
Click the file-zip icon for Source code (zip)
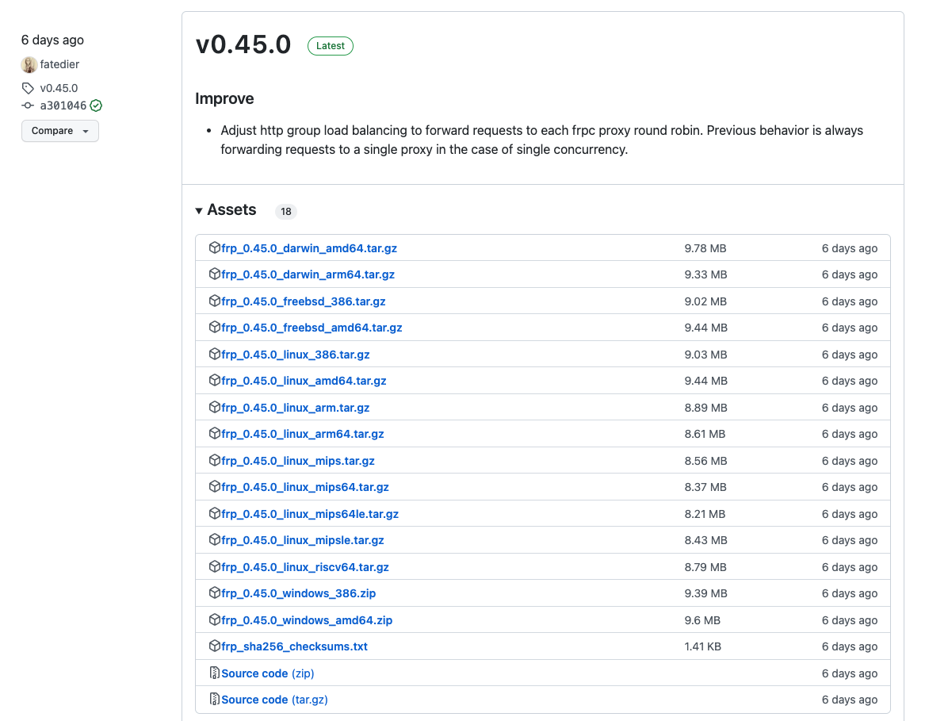(x=214, y=673)
